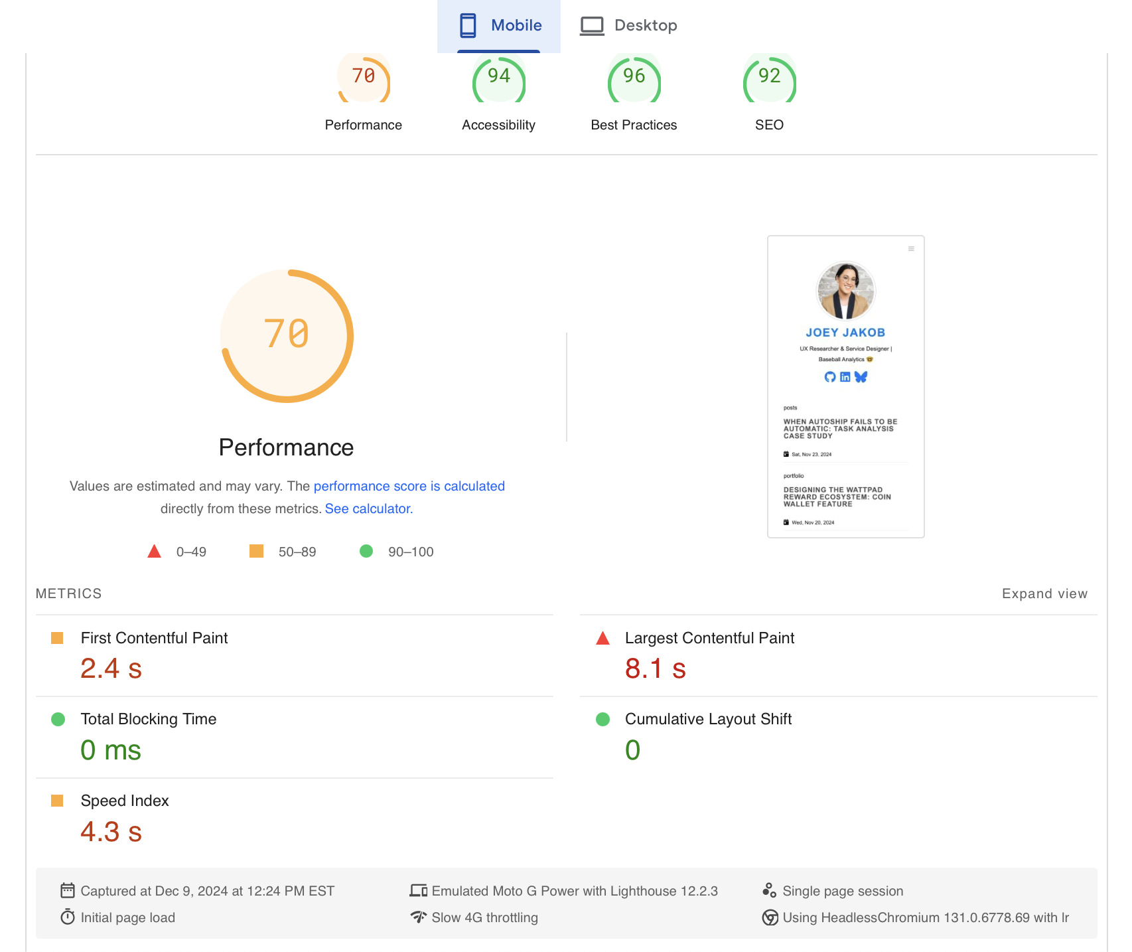Image resolution: width=1132 pixels, height=952 pixels.
Task: Click the stopwatch icon beside Initial page load
Action: 68,917
